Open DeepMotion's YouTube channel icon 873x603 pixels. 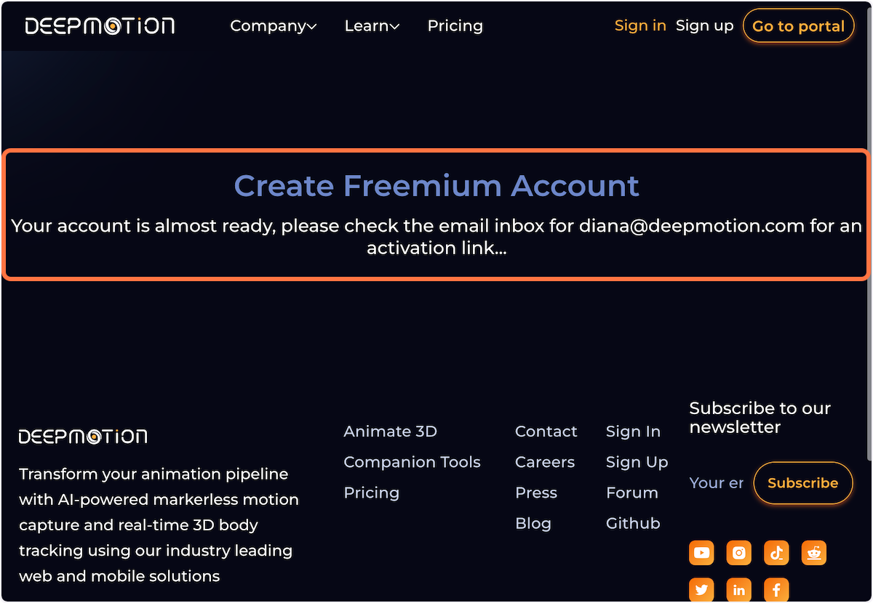tap(701, 552)
